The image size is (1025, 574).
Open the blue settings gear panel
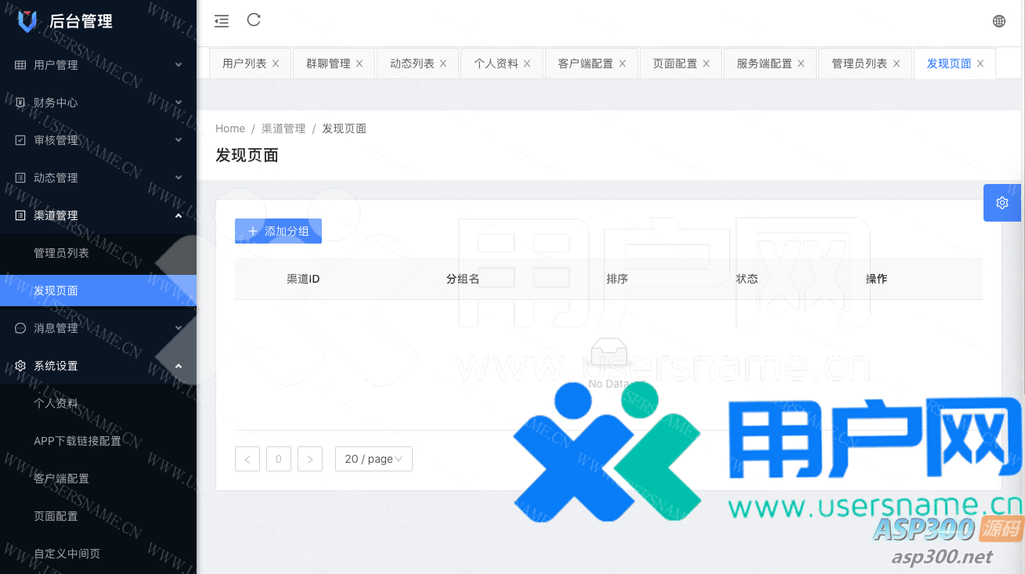click(1002, 203)
